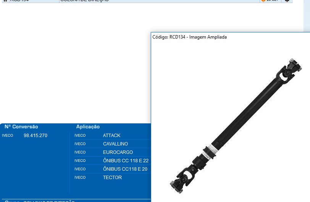
Task: Click the IVECO label under Nº Conversão
Action: point(8,136)
